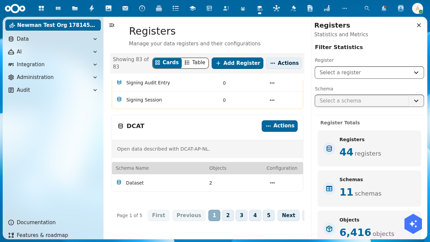Click the Objects column header
Viewport: 430px width, 242px height.
click(218, 168)
